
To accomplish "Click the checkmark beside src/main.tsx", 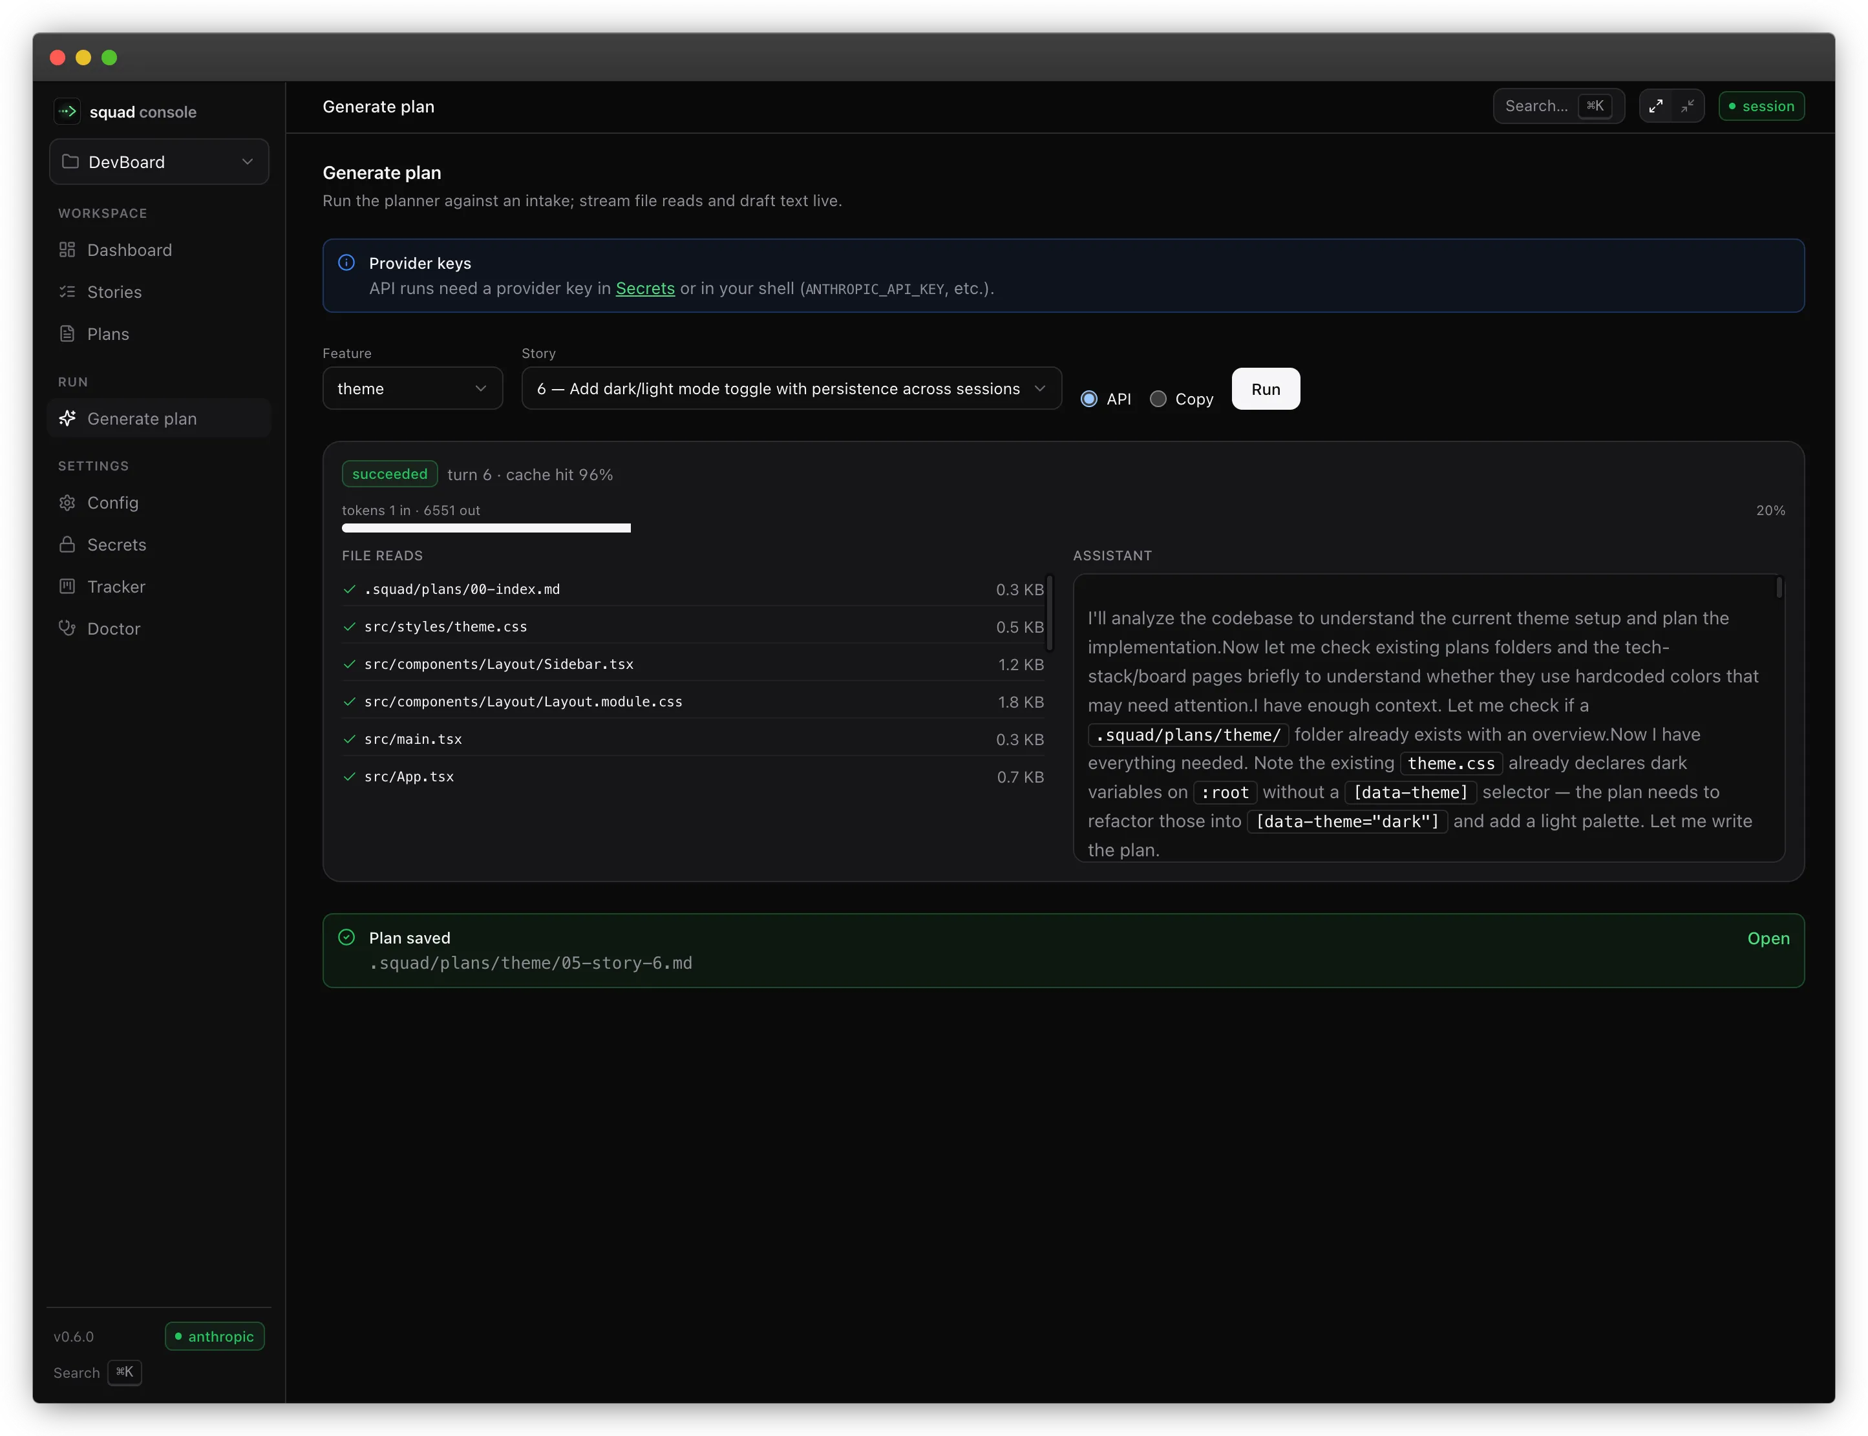I will click(349, 739).
